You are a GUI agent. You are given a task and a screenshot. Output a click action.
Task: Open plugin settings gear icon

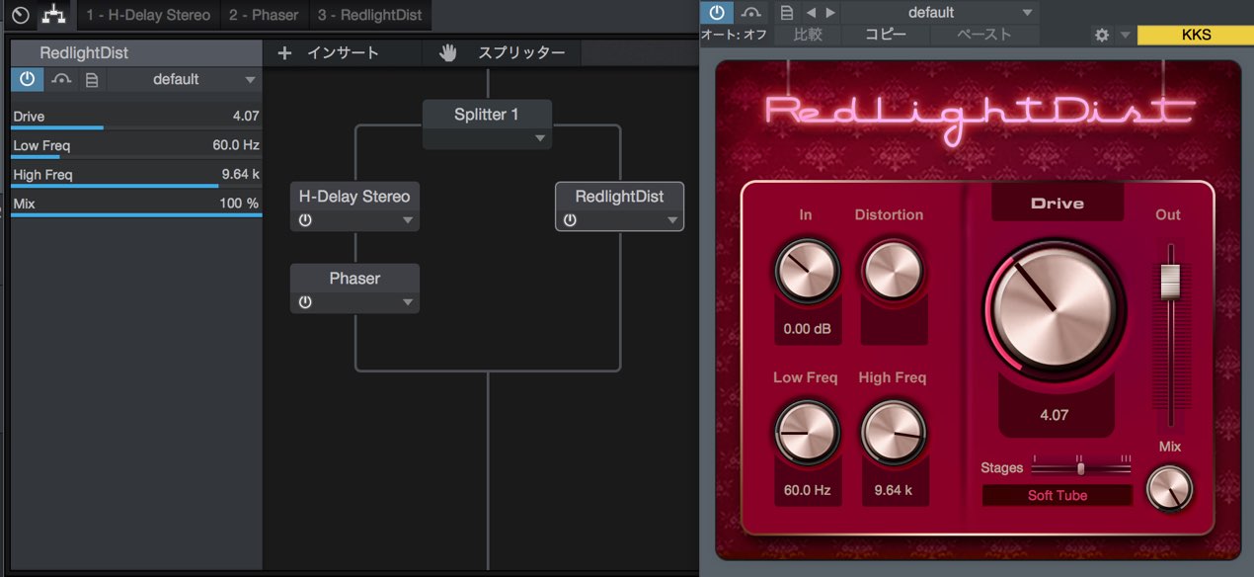click(1102, 35)
